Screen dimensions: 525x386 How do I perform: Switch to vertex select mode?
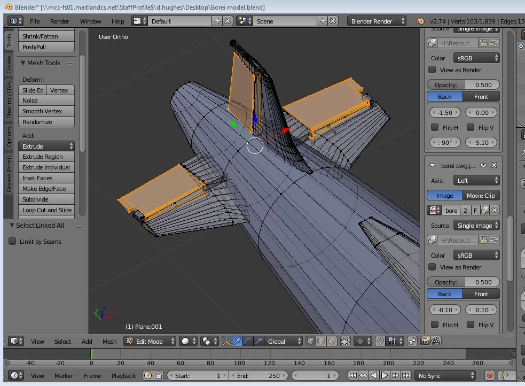tap(311, 342)
